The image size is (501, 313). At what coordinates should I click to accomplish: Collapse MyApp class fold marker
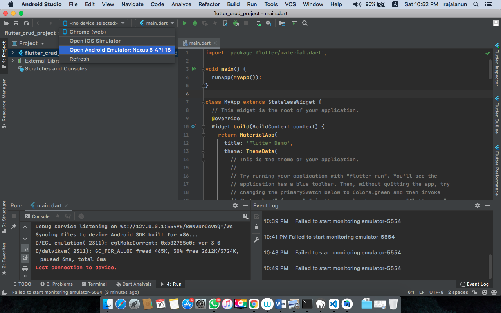(x=203, y=102)
